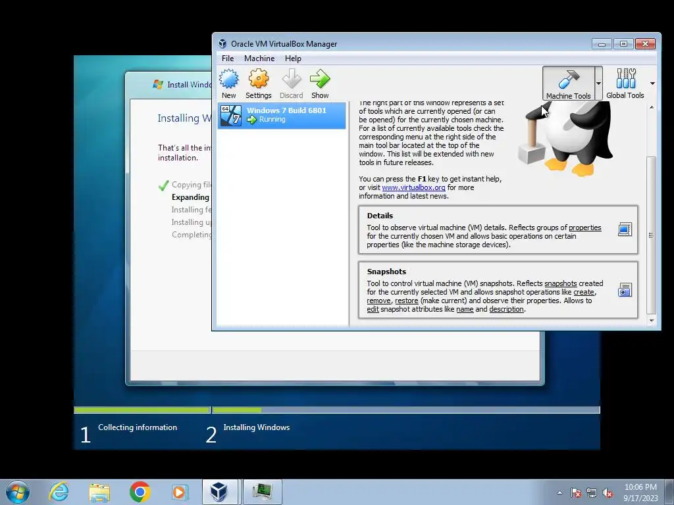Screen dimensions: 674x505
Task: Click the Collecting information progress bar
Action: tap(142, 410)
